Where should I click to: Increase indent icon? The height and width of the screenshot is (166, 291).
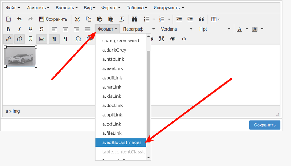[x=190, y=19]
